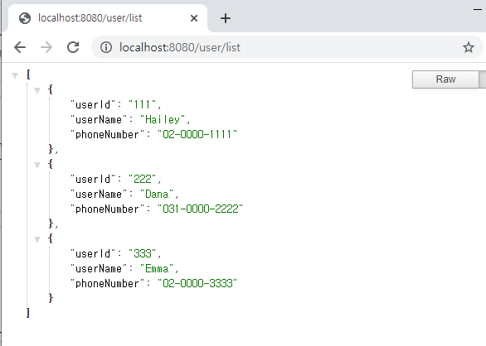Image resolution: width=486 pixels, height=346 pixels.
Task: Click the userName key in Hailey's object
Action: pyautogui.click(x=99, y=119)
